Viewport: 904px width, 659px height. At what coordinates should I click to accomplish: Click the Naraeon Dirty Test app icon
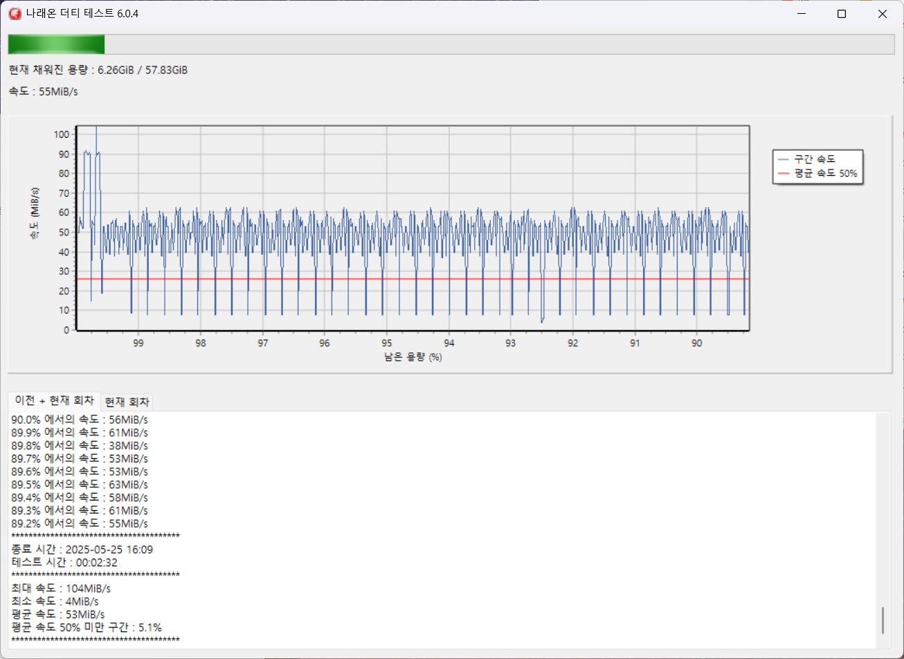(x=15, y=14)
